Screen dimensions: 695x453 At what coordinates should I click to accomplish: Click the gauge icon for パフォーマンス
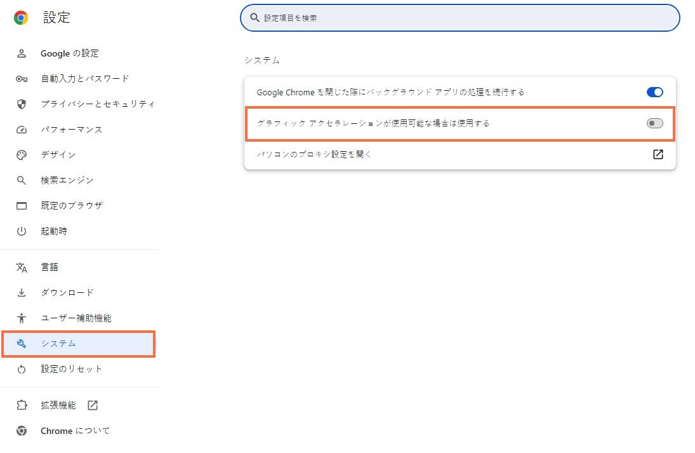tap(22, 130)
